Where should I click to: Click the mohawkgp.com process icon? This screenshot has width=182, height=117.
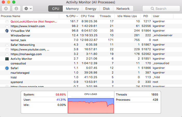pos(7,54)
